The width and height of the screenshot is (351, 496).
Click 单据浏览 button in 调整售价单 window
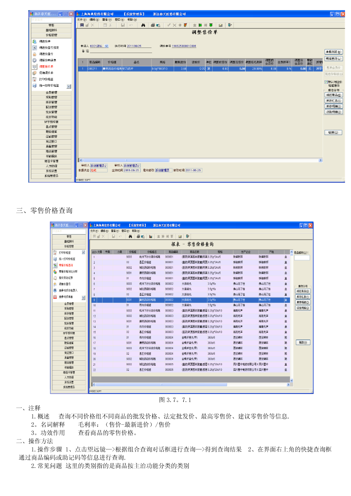pos(334,52)
